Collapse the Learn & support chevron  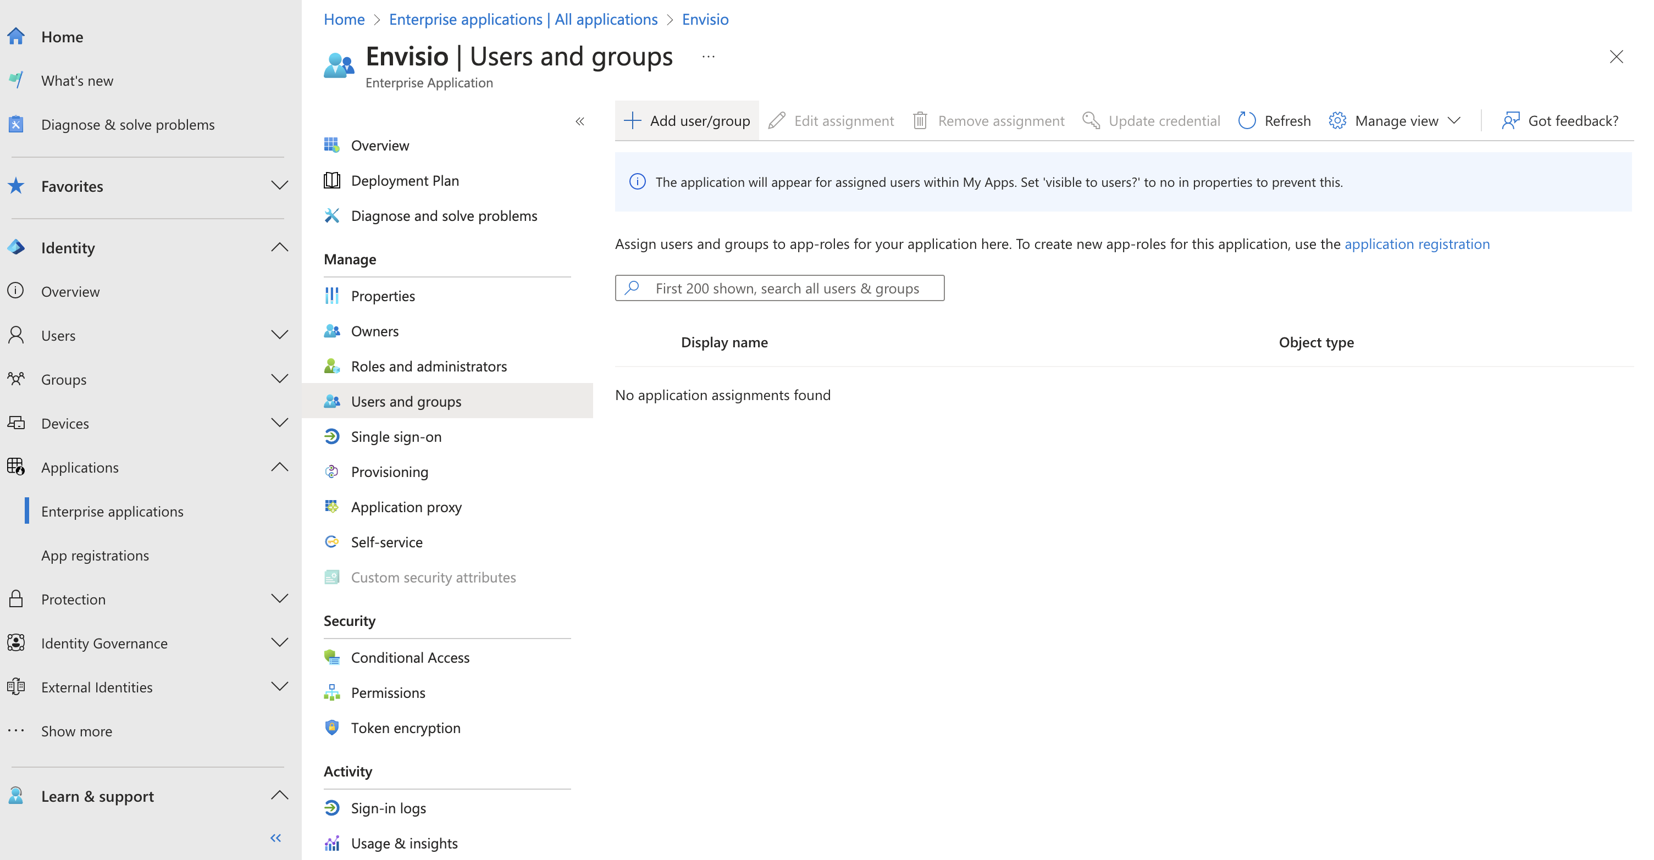pos(279,796)
